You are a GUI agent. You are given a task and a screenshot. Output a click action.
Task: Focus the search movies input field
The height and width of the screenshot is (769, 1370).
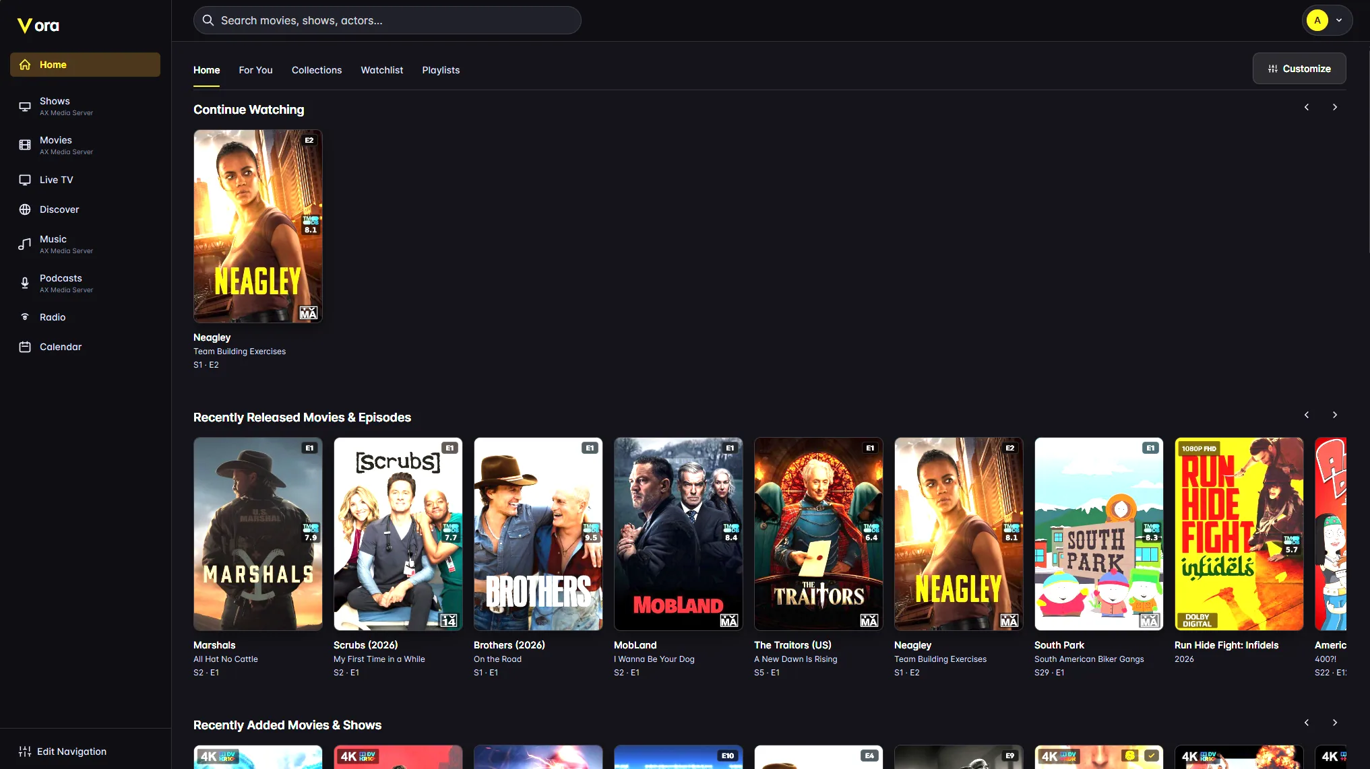[x=387, y=20]
